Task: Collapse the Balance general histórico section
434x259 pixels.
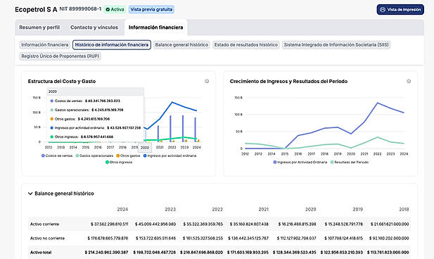Action: click(30, 194)
